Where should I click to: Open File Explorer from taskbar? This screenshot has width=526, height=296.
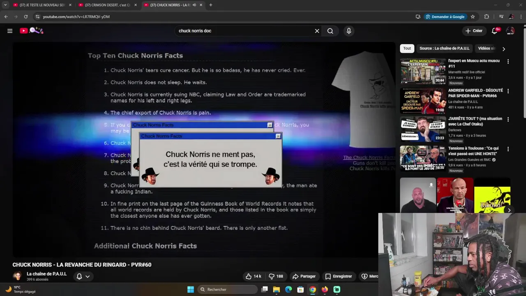[277, 289]
